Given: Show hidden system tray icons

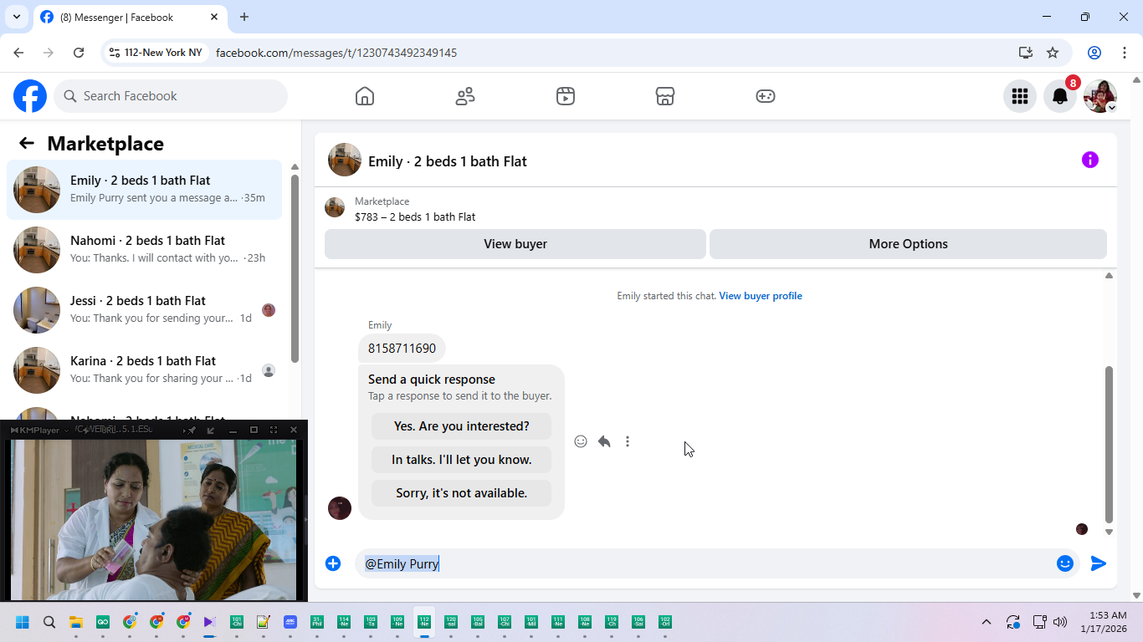Looking at the screenshot, I should point(986,622).
